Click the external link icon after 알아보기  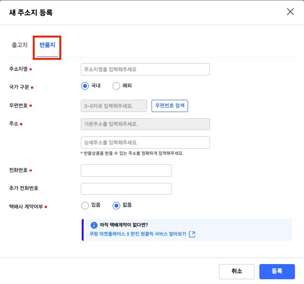tap(192, 234)
